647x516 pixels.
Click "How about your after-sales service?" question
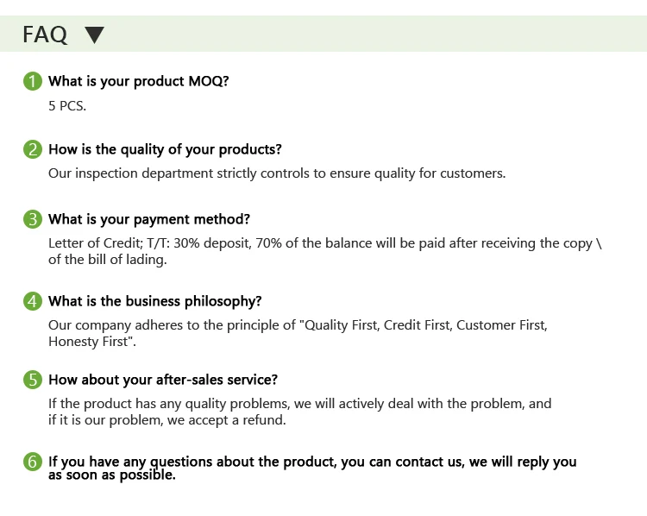[163, 380]
